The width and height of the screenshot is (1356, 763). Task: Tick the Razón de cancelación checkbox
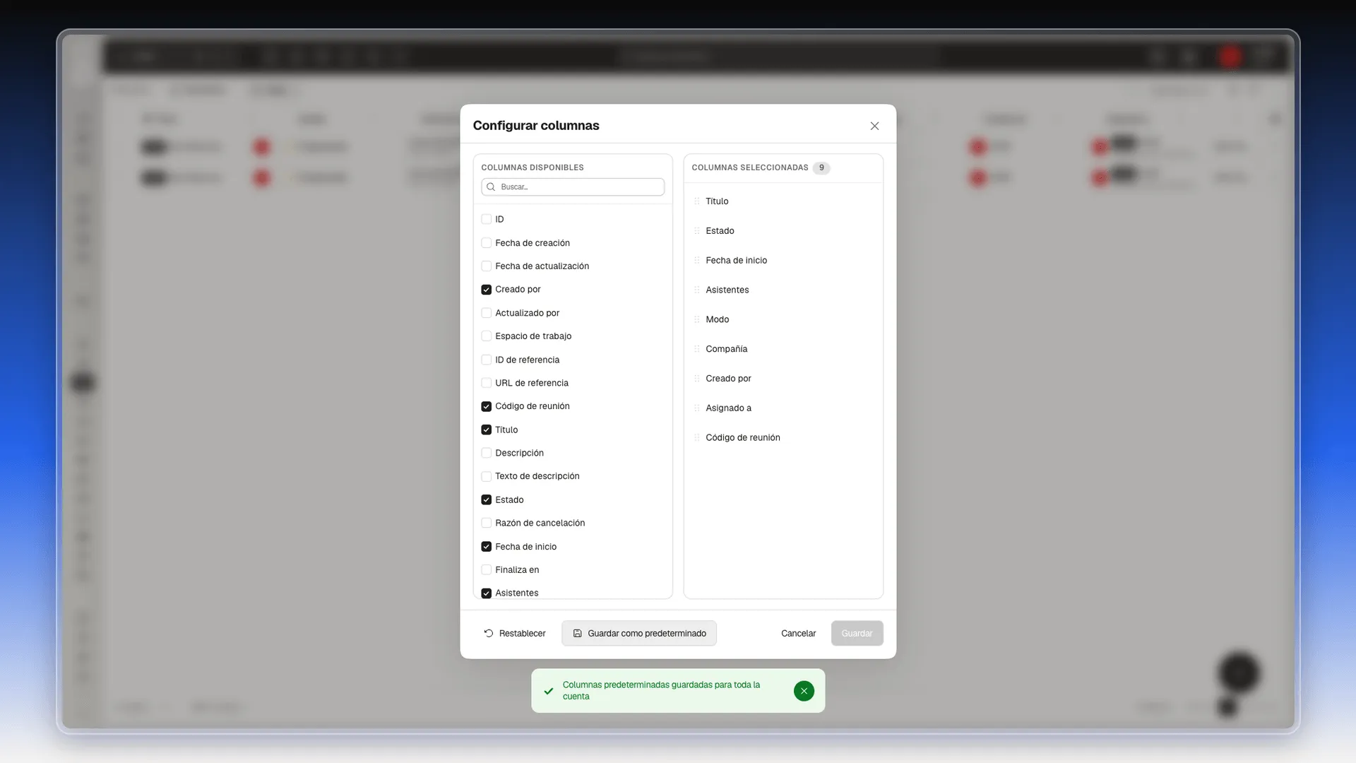486,524
